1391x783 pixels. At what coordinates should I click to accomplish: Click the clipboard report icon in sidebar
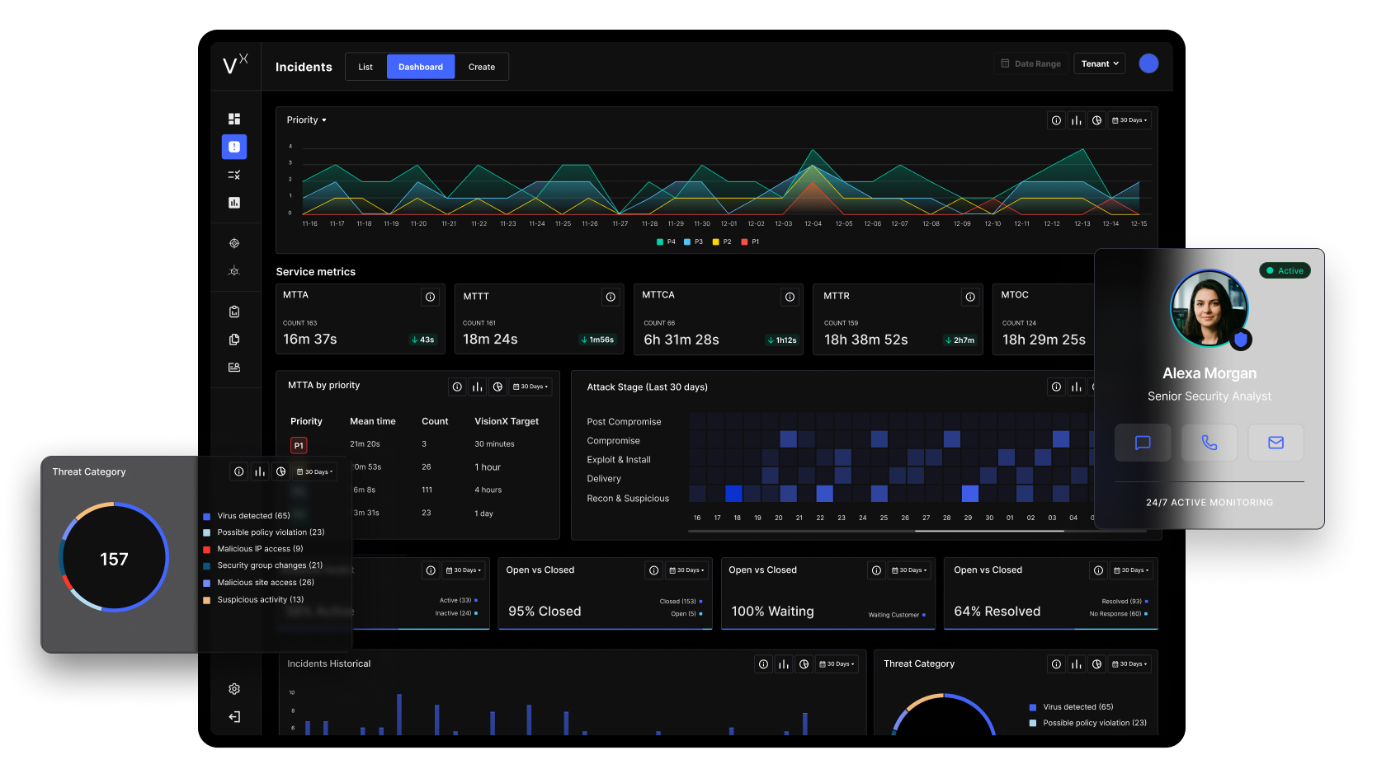[234, 312]
